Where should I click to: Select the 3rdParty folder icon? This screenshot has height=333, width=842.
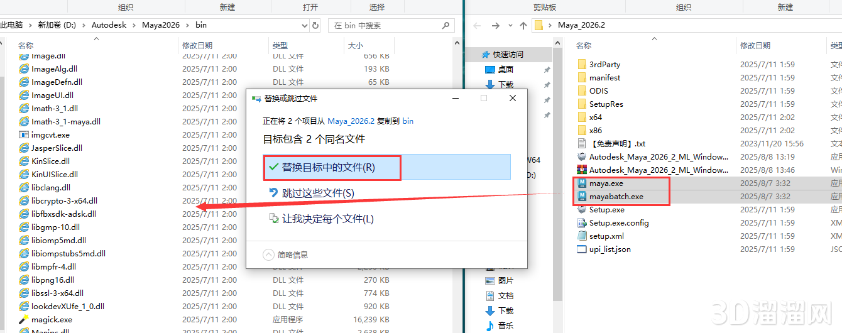pos(582,65)
